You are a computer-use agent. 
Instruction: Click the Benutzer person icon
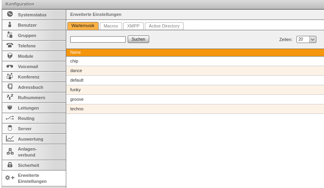coord(10,25)
